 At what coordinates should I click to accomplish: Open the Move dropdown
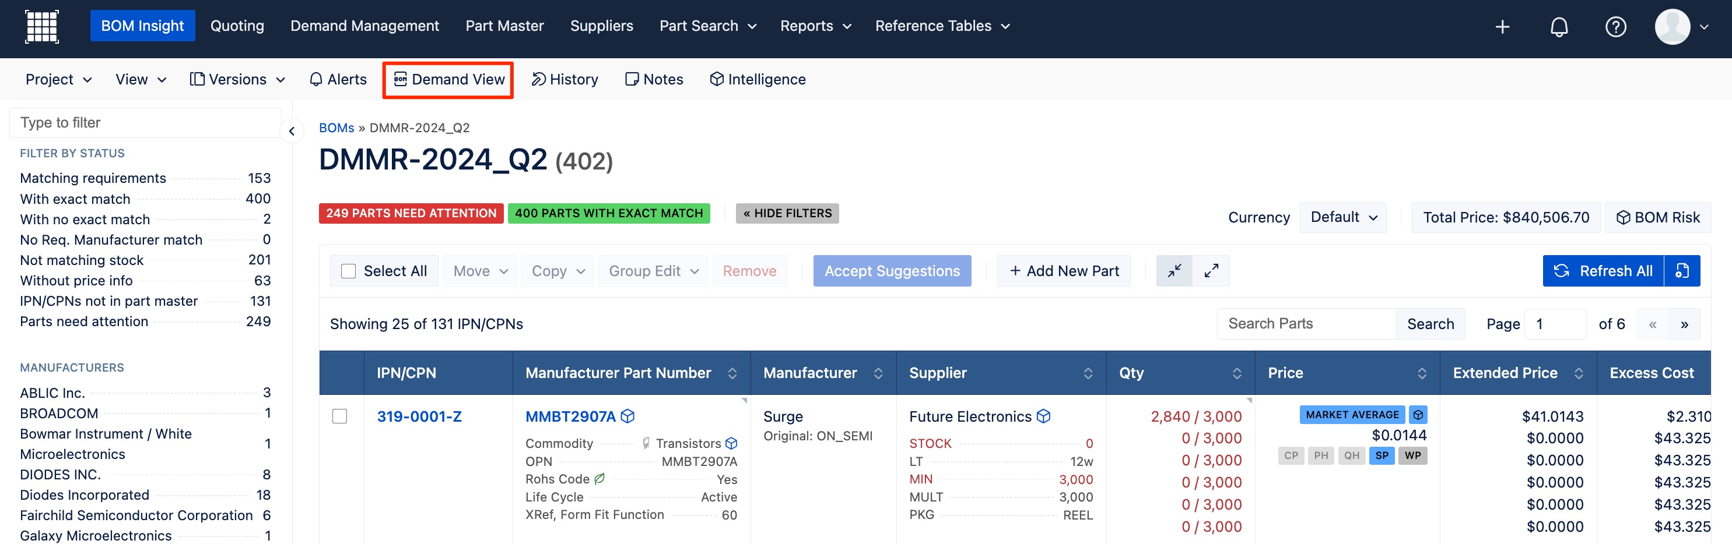tap(480, 271)
